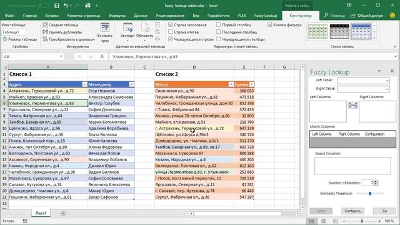Switch to the Формулы tab

pos(117,16)
